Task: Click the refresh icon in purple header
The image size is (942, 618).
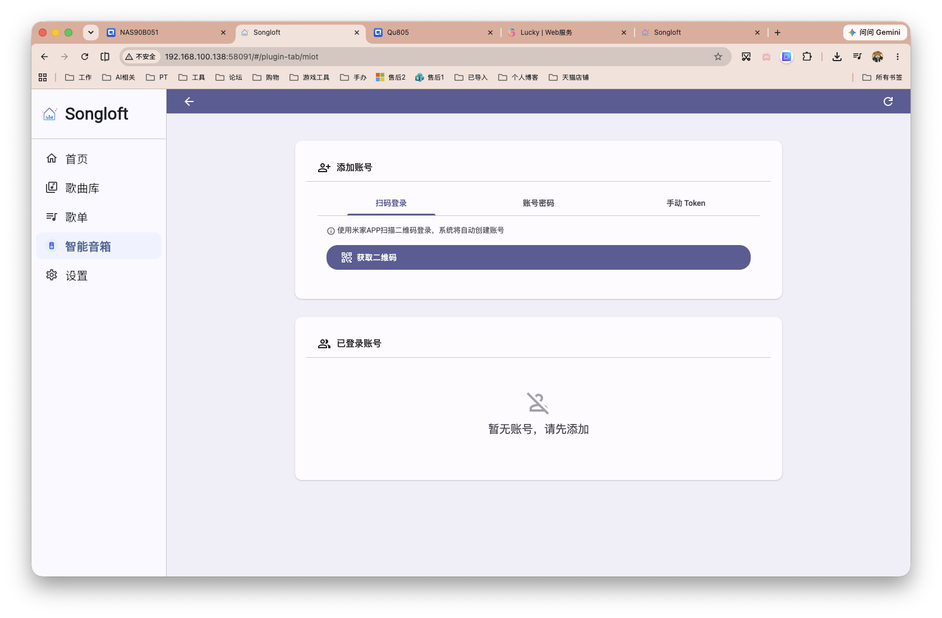Action: (x=888, y=102)
